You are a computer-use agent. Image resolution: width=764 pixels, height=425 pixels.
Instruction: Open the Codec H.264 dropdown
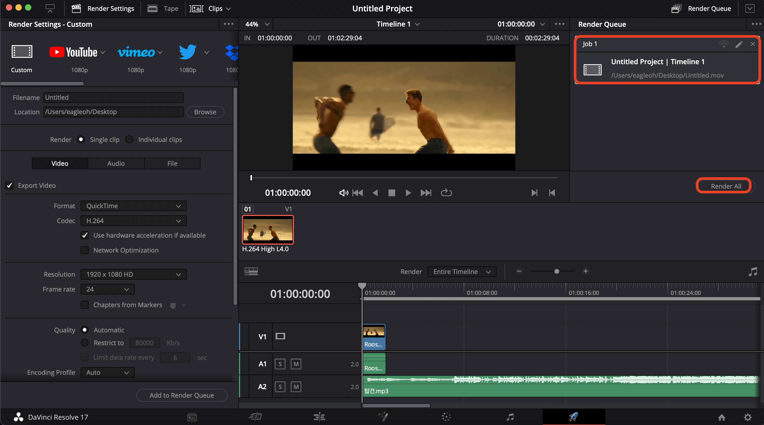[x=133, y=221]
